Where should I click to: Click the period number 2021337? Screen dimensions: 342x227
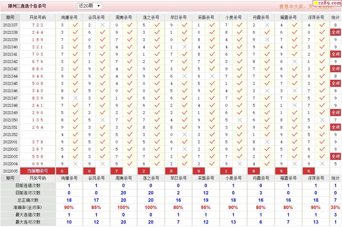[10, 25]
